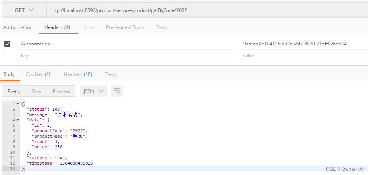Click the "price" value 250

(58, 147)
